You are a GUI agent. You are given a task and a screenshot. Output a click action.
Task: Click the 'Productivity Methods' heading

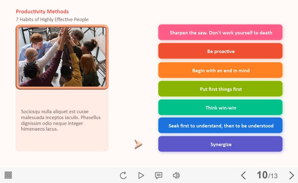[x=42, y=11]
